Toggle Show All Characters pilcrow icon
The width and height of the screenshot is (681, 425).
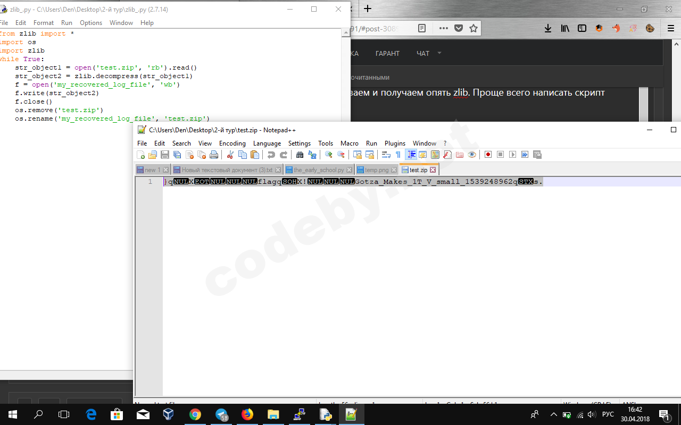[x=398, y=155]
